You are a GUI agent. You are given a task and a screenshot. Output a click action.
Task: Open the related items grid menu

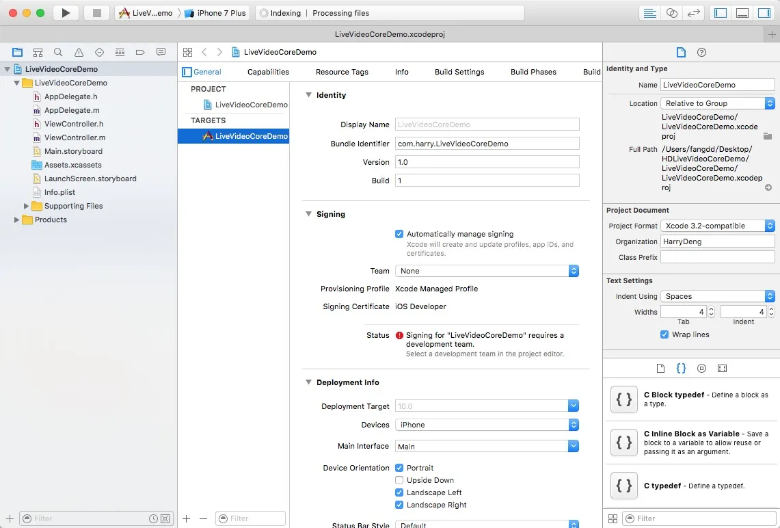pyautogui.click(x=187, y=52)
